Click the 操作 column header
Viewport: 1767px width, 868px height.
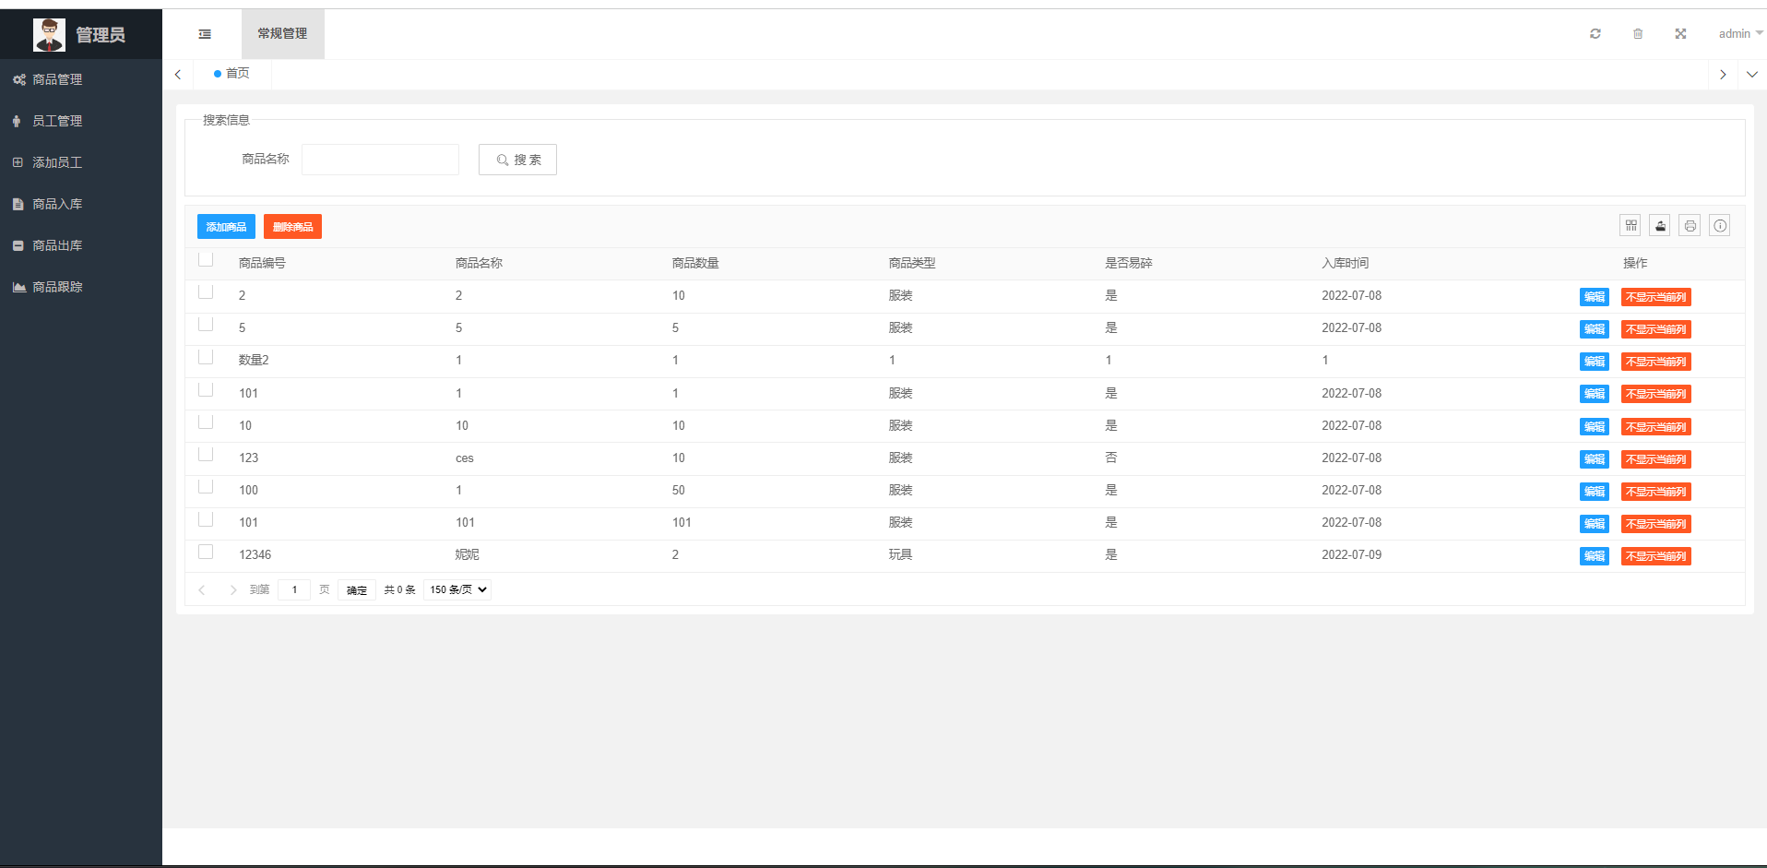1635,264
